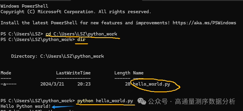Select the "2024/3/21" date value
The width and height of the screenshot is (243, 111).
[52, 84]
